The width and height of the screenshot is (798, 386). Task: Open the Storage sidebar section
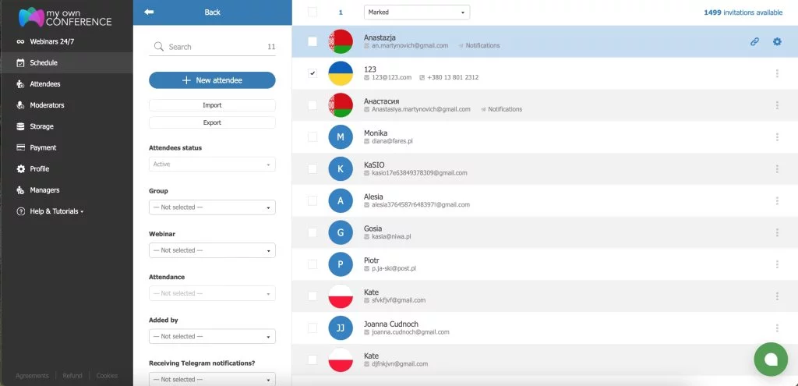[x=41, y=126]
